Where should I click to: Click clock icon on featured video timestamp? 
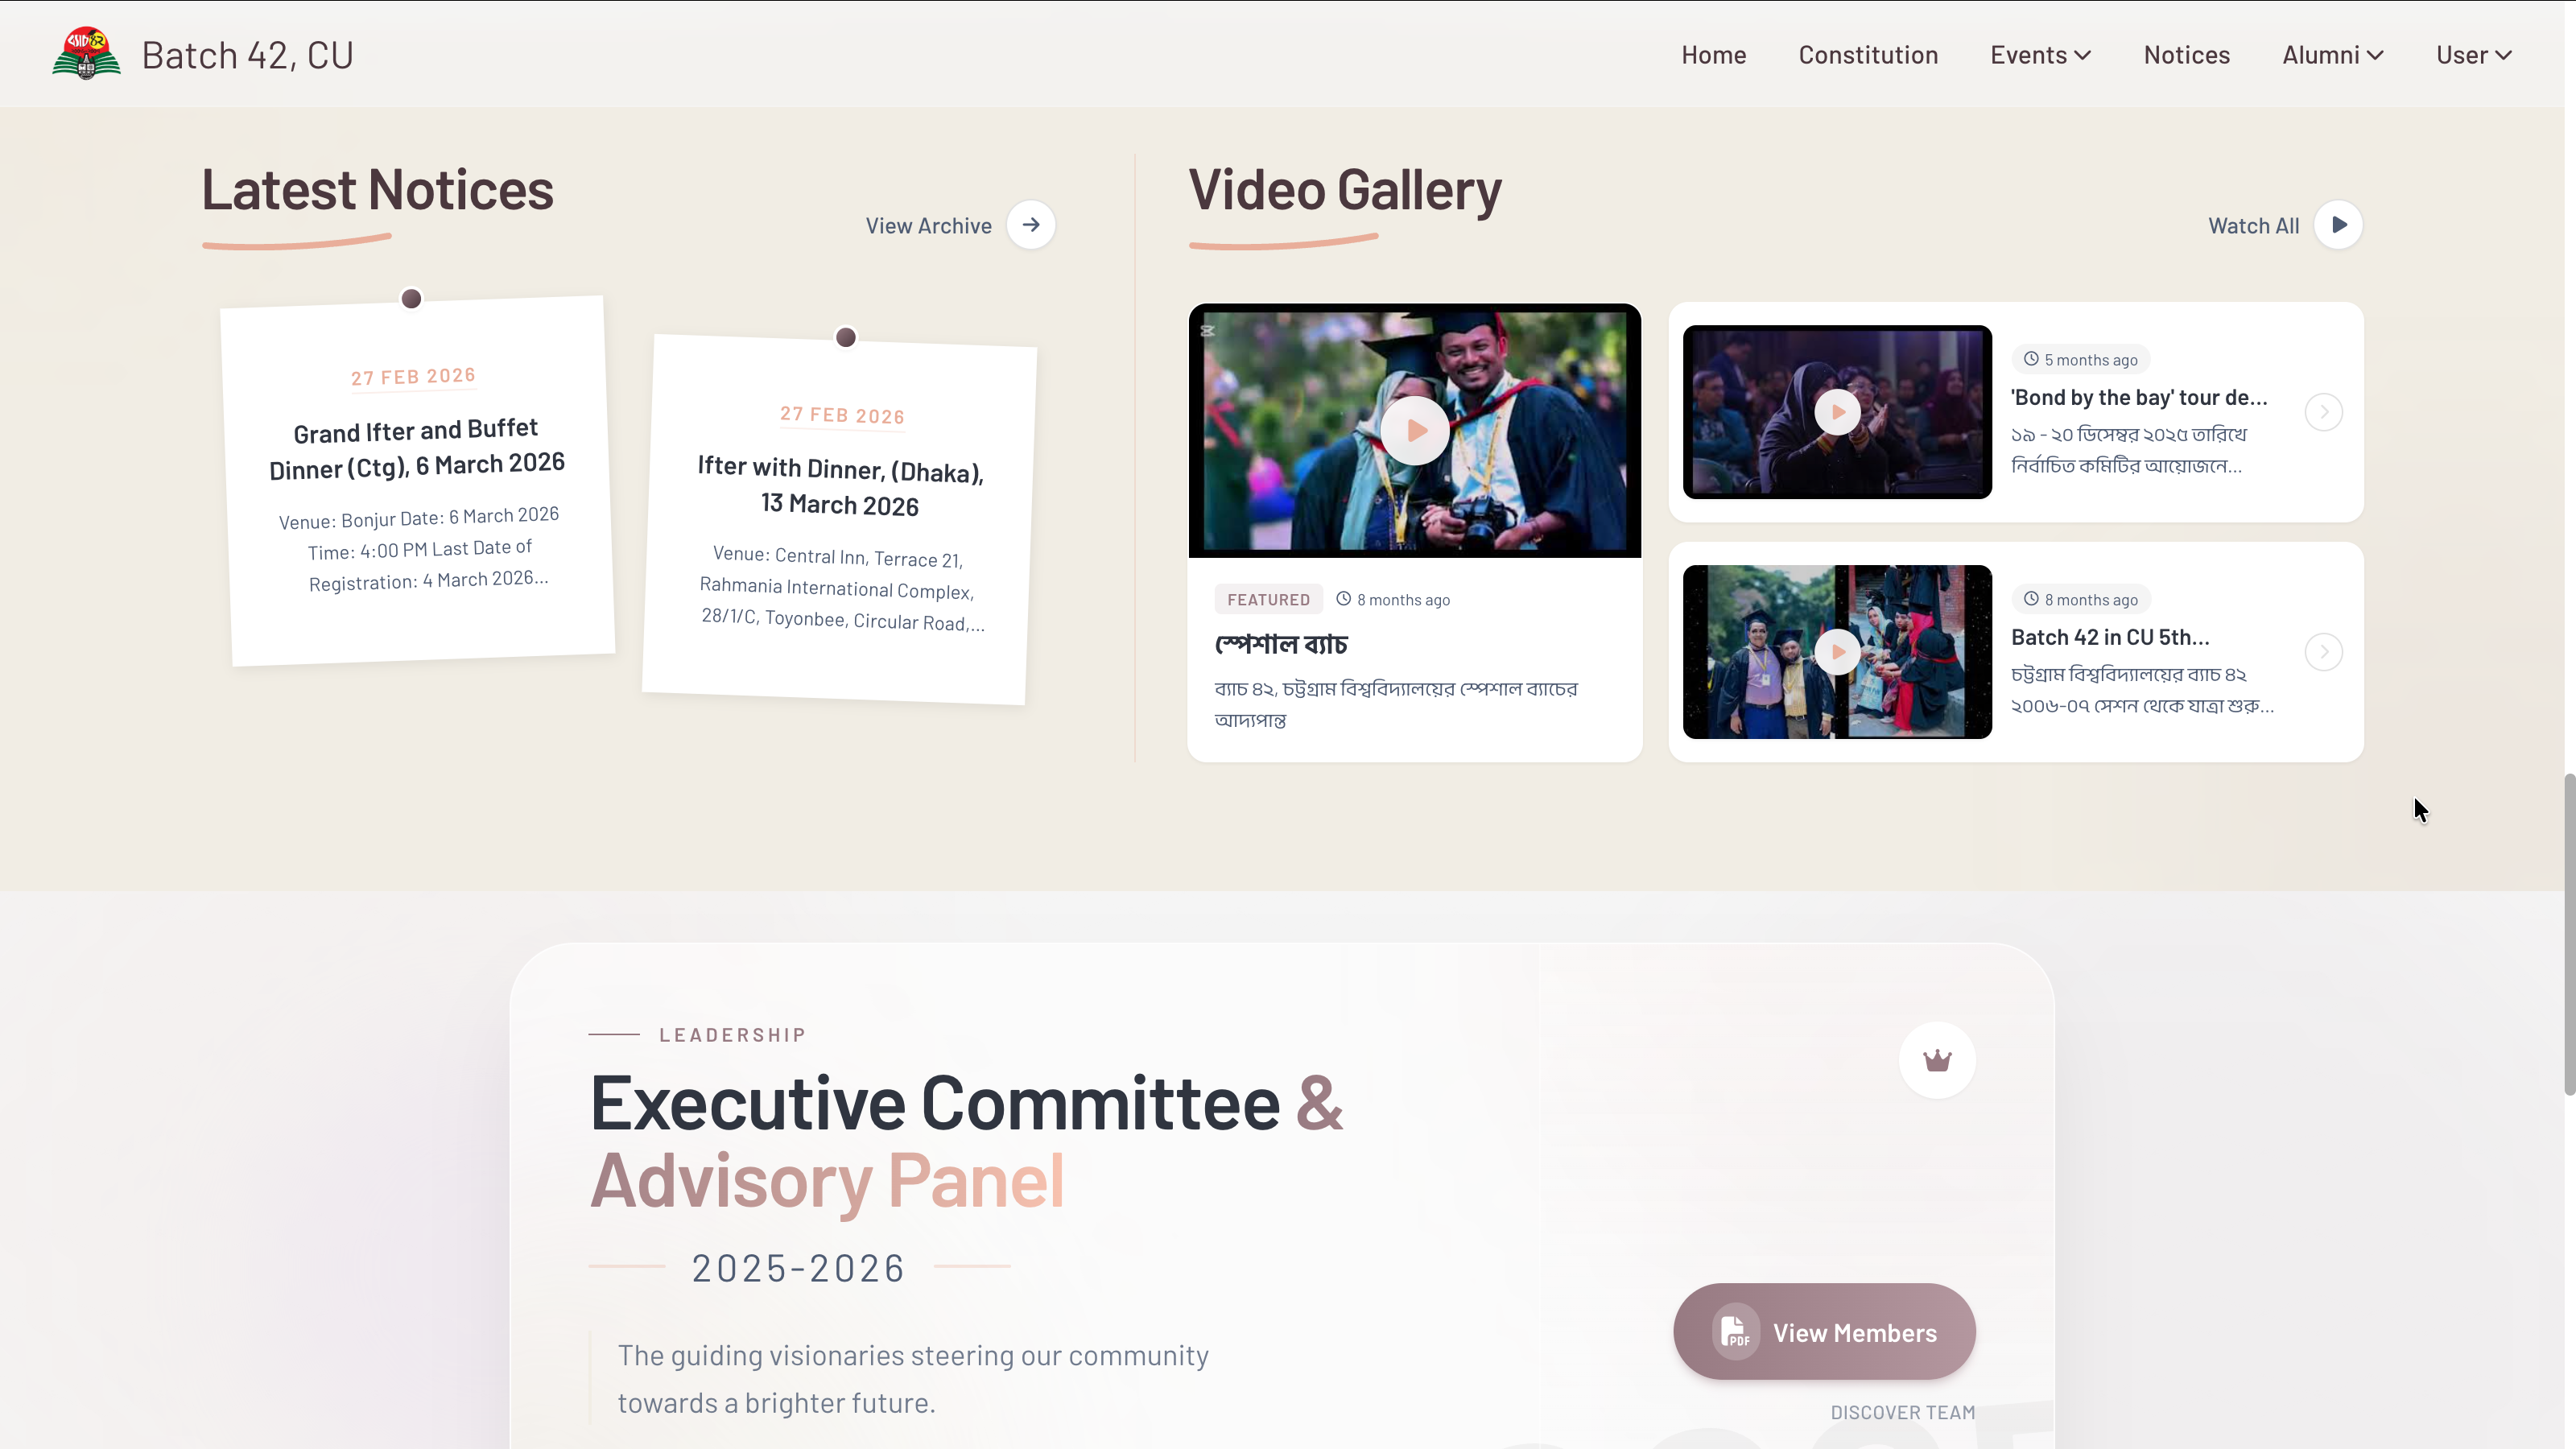pos(1344,599)
